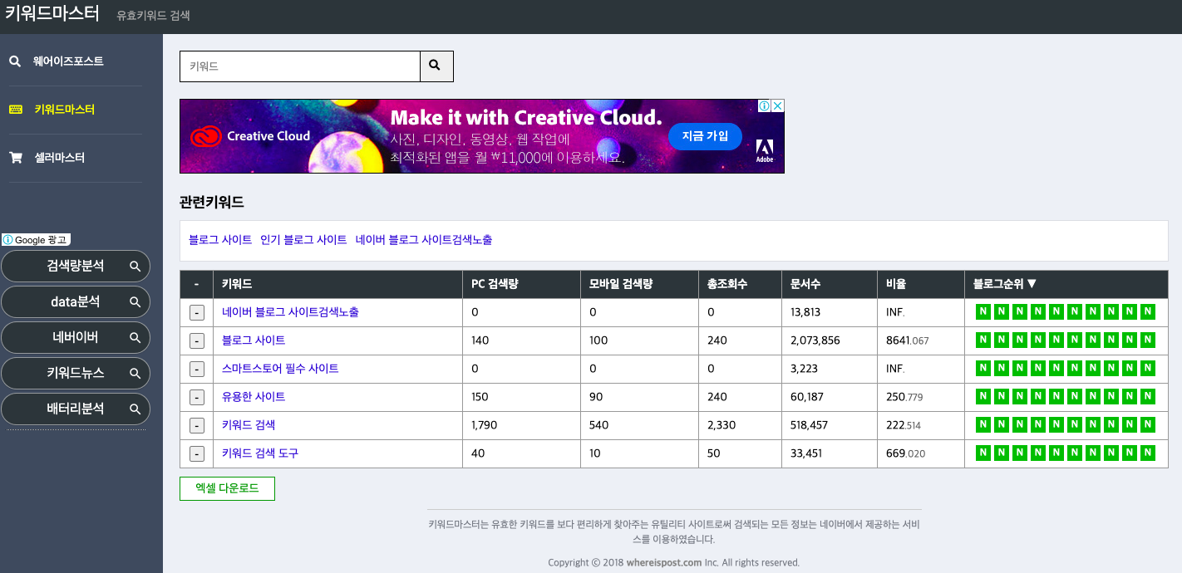Open 유용한 사이트 keyword link
The width and height of the screenshot is (1182, 573).
[254, 397]
